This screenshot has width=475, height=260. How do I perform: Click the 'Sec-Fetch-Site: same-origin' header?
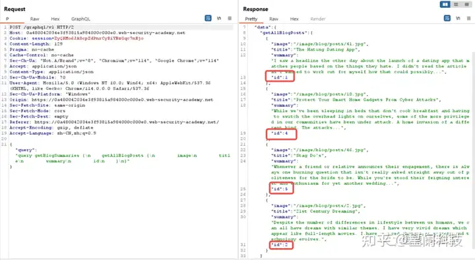[47, 105]
